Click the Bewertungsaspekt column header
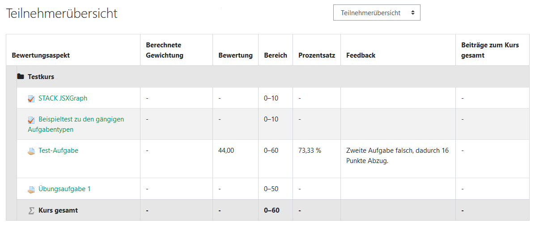 coord(41,55)
